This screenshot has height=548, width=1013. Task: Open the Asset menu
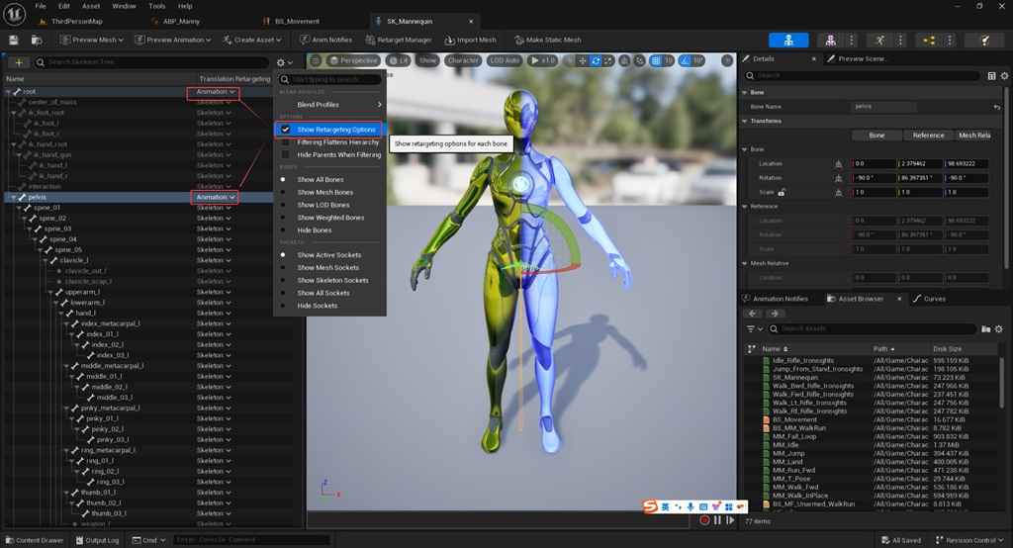point(91,6)
